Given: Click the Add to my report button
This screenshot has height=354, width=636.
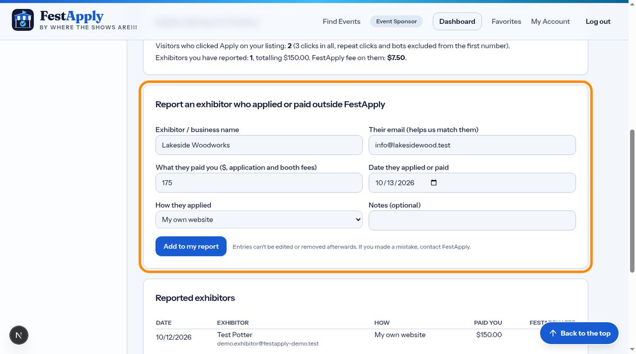Looking at the screenshot, I should click(191, 246).
